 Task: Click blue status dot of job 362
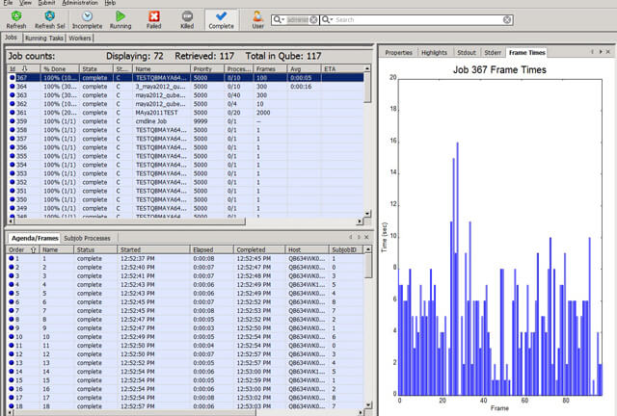(x=13, y=104)
